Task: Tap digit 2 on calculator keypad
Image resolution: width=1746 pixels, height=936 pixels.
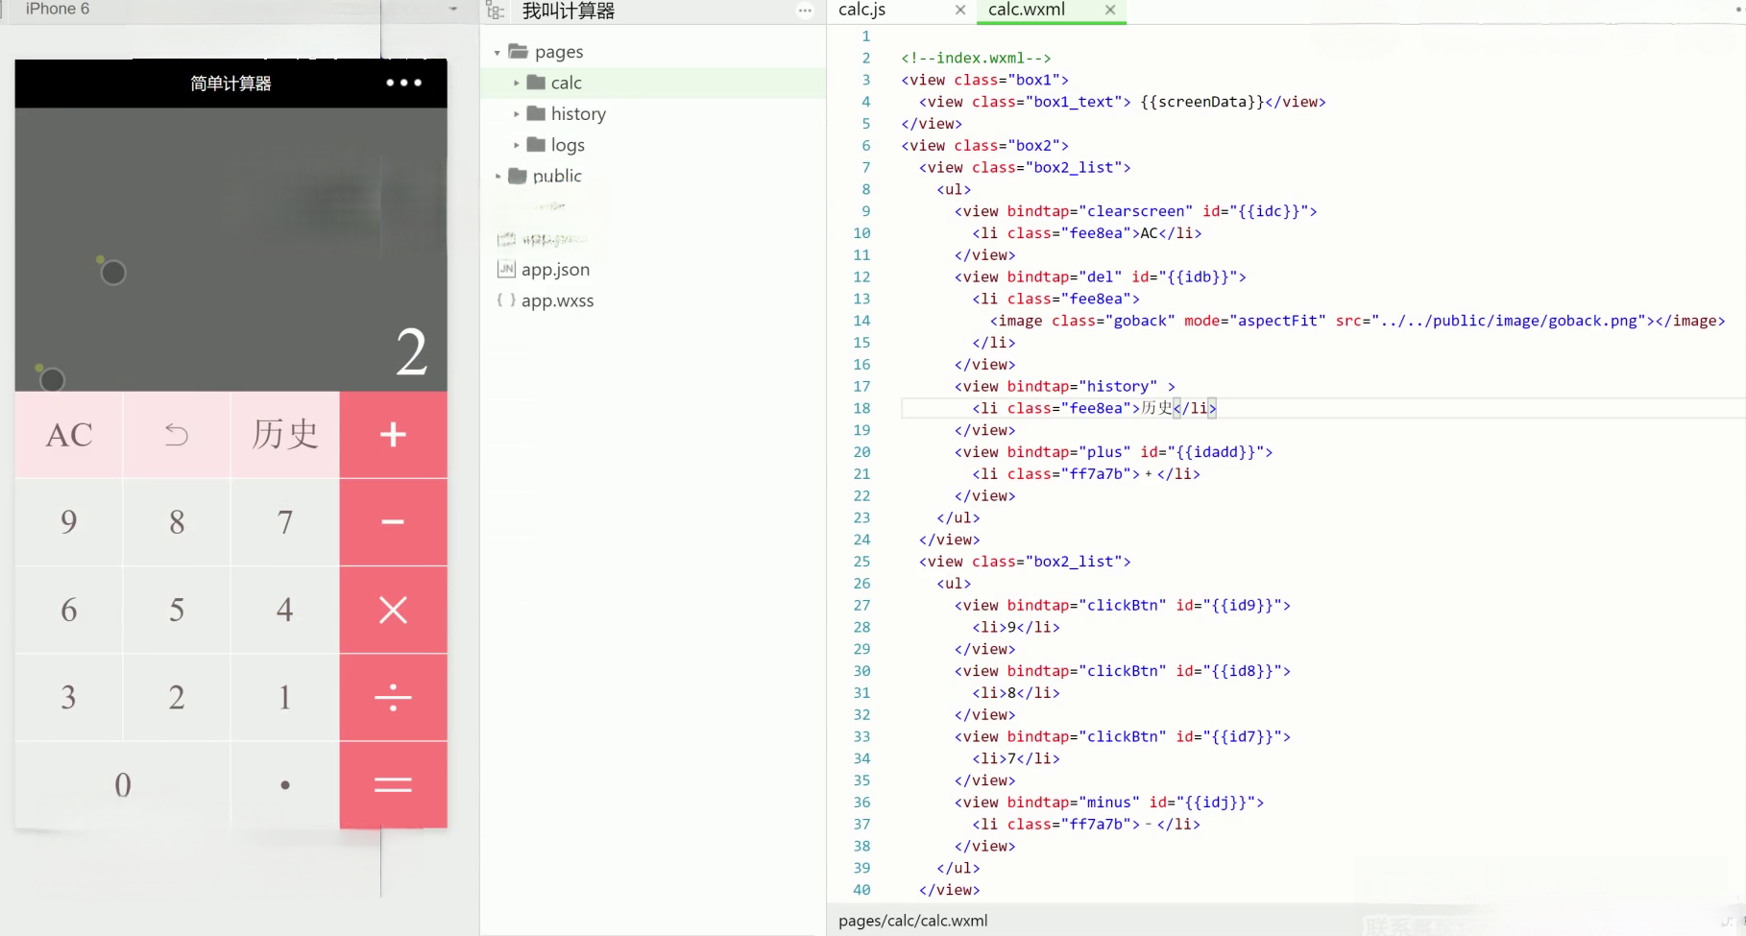Action: click(x=177, y=697)
